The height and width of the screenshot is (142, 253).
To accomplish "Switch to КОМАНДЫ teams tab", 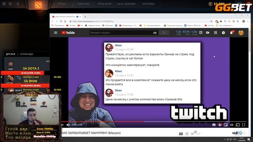I will click(26, 54).
